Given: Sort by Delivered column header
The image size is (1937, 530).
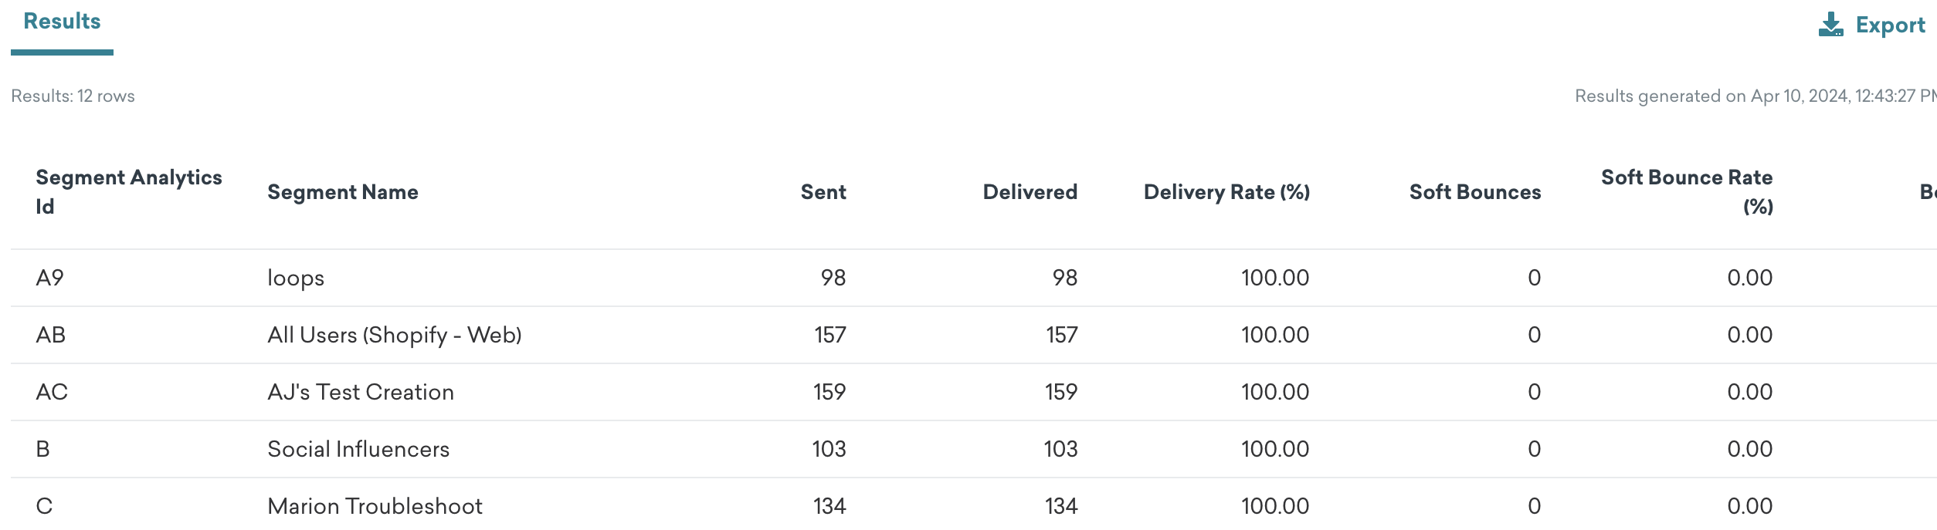Looking at the screenshot, I should point(1030,192).
